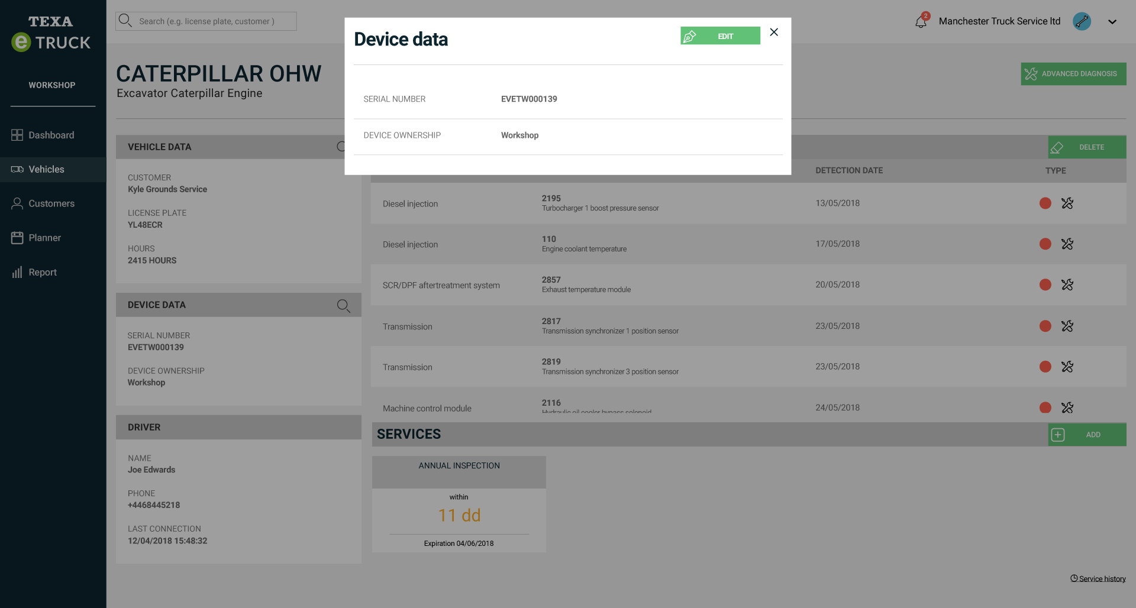This screenshot has height=608, width=1136.
Task: Click the Detection Date column header
Action: (x=849, y=170)
